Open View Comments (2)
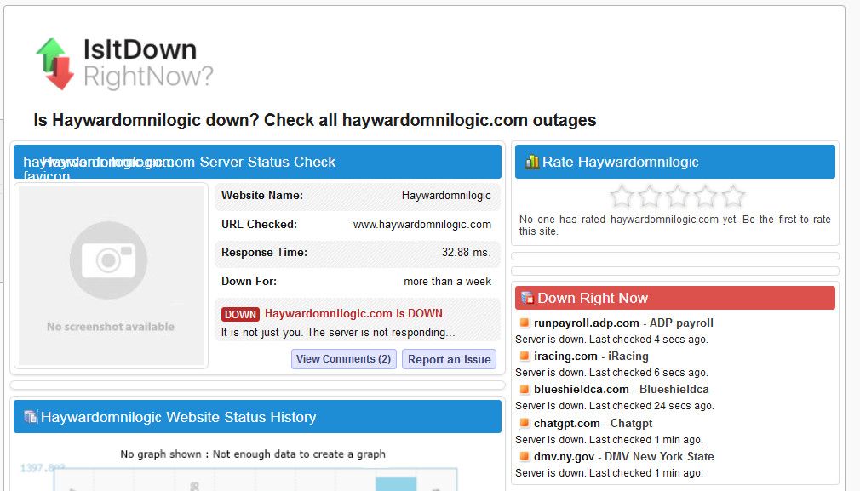Image resolution: width=860 pixels, height=491 pixels. 343,359
